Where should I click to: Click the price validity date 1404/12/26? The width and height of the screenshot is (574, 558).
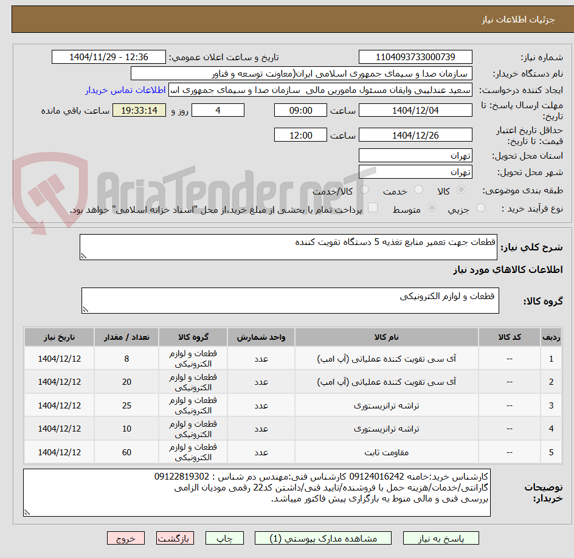tap(415, 135)
